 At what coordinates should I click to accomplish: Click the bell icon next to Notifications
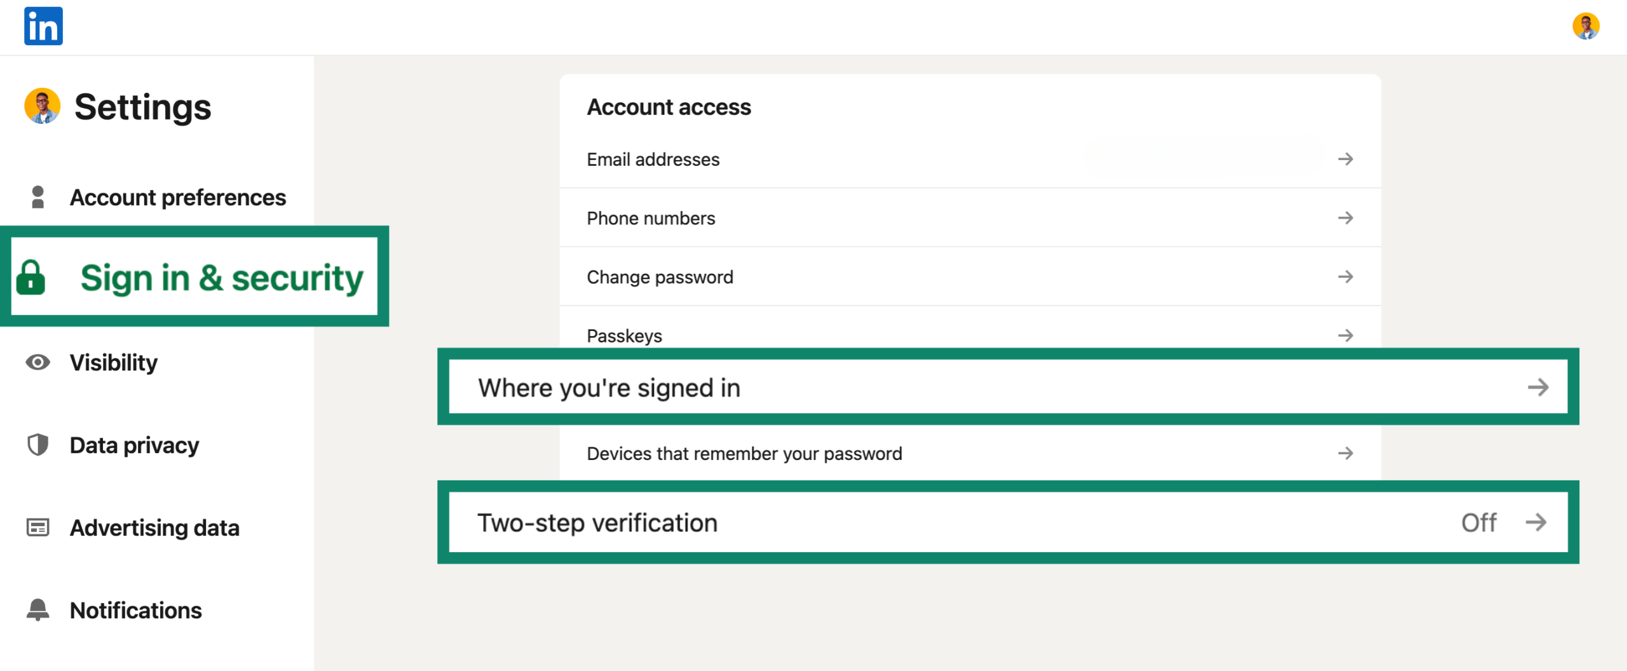(37, 610)
